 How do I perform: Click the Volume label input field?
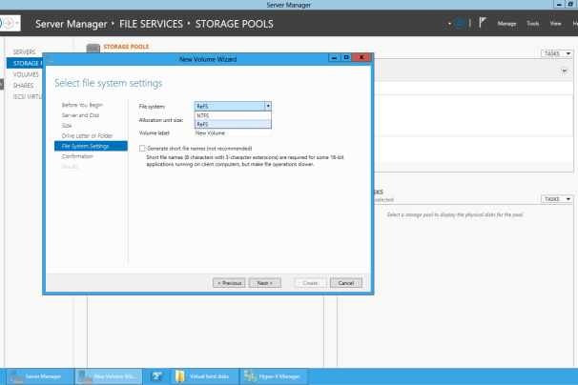coord(233,133)
